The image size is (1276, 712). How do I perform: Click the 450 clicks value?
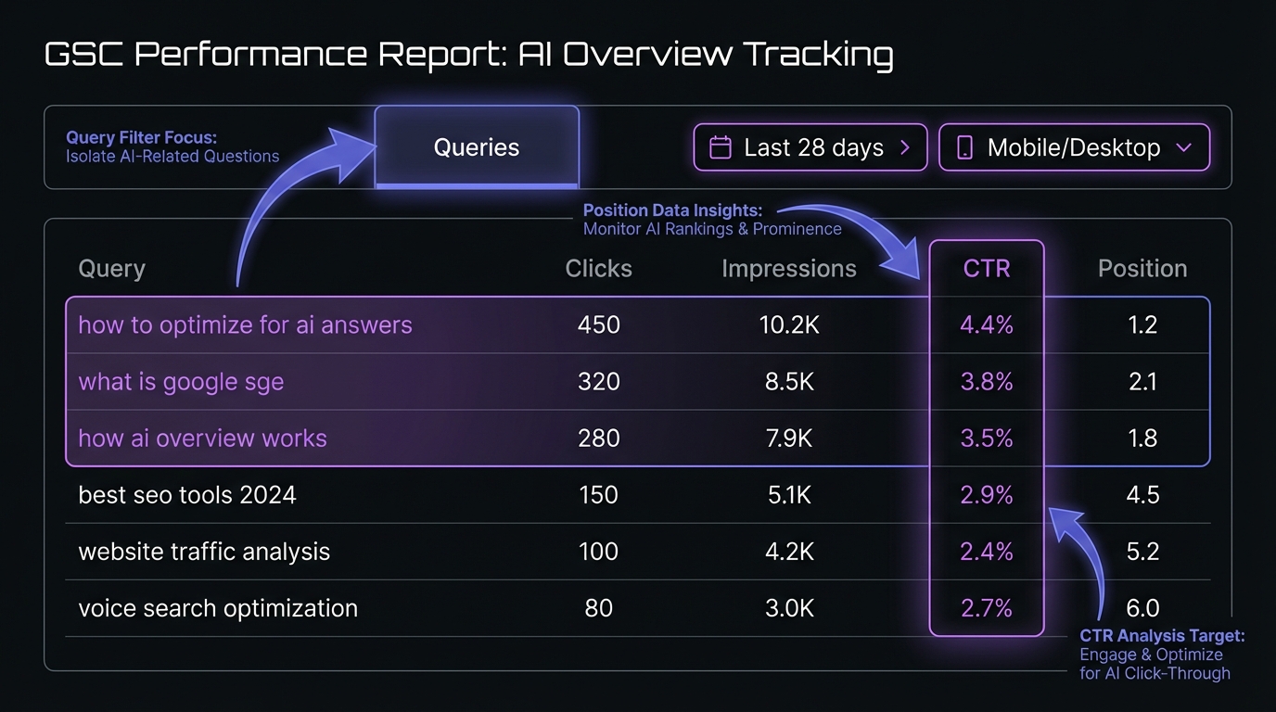click(598, 325)
